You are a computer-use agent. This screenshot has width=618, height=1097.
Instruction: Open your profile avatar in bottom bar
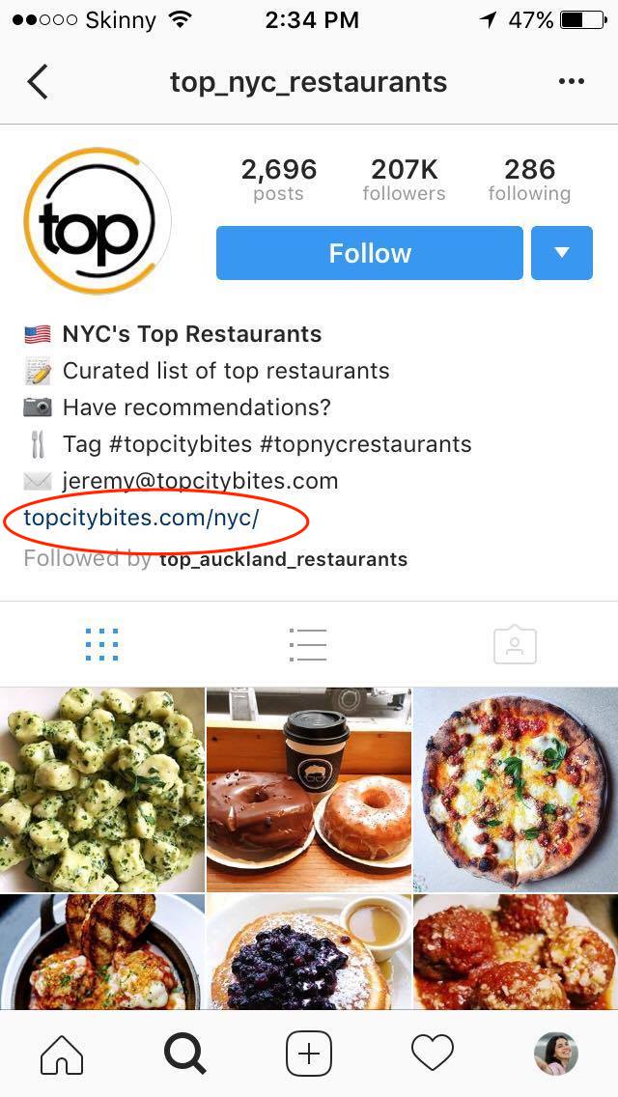[x=555, y=1053]
